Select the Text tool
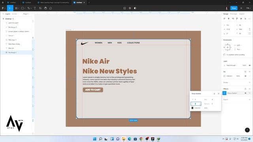The height and width of the screenshot is (142, 253). tap(35, 8)
